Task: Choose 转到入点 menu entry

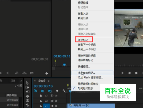Action: 83,13
